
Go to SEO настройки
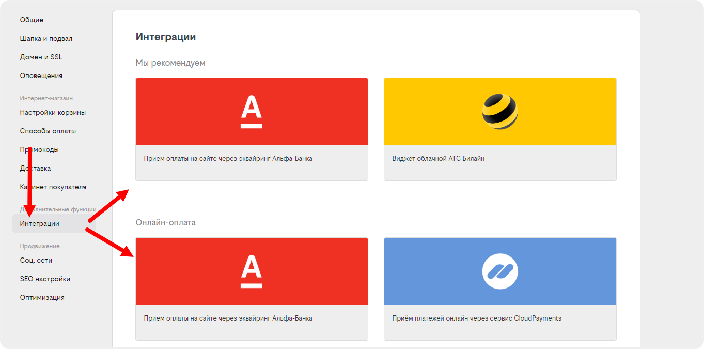(x=45, y=279)
